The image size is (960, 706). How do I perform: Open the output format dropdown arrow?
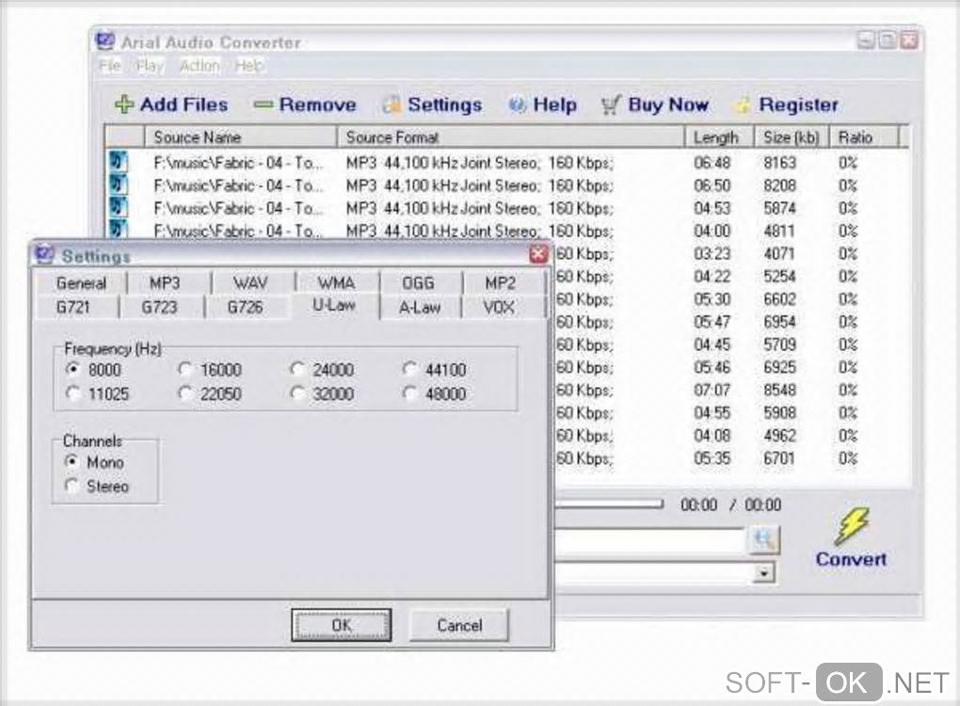coord(763,573)
